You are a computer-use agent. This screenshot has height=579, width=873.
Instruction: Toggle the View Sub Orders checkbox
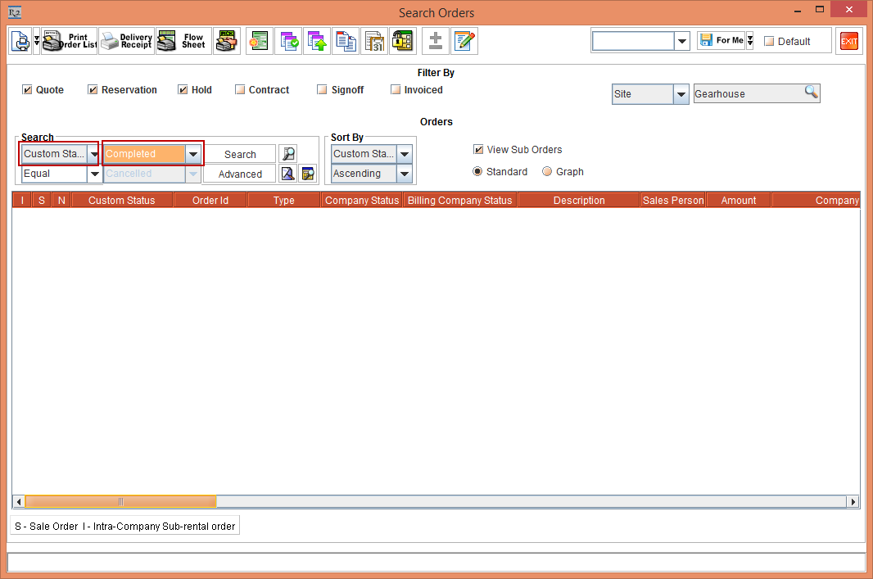[478, 150]
